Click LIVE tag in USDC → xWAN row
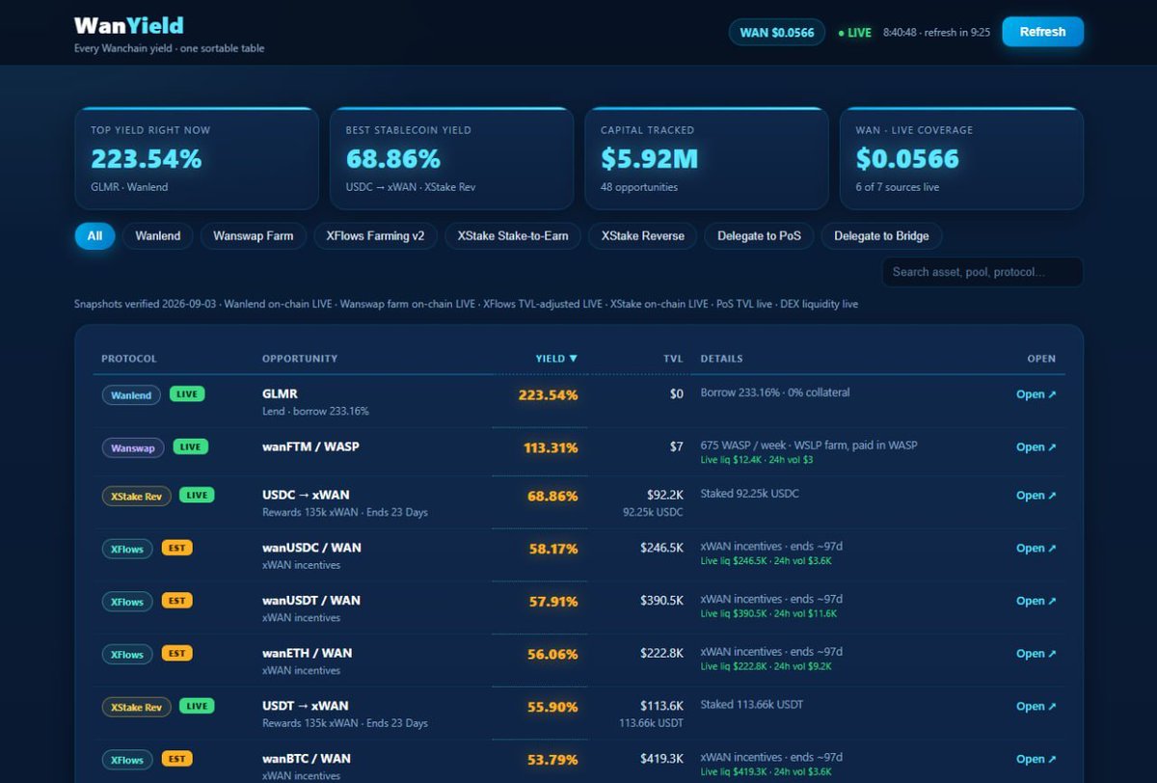The width and height of the screenshot is (1157, 783). tap(197, 495)
